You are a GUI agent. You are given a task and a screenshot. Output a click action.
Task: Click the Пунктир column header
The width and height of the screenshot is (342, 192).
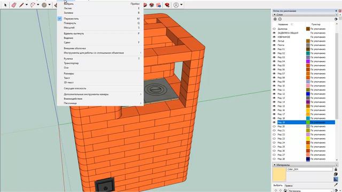coord(316,25)
